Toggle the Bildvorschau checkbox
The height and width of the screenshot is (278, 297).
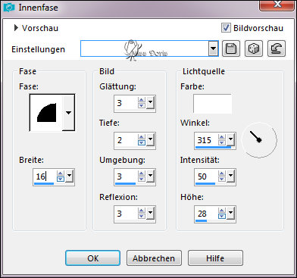[226, 28]
